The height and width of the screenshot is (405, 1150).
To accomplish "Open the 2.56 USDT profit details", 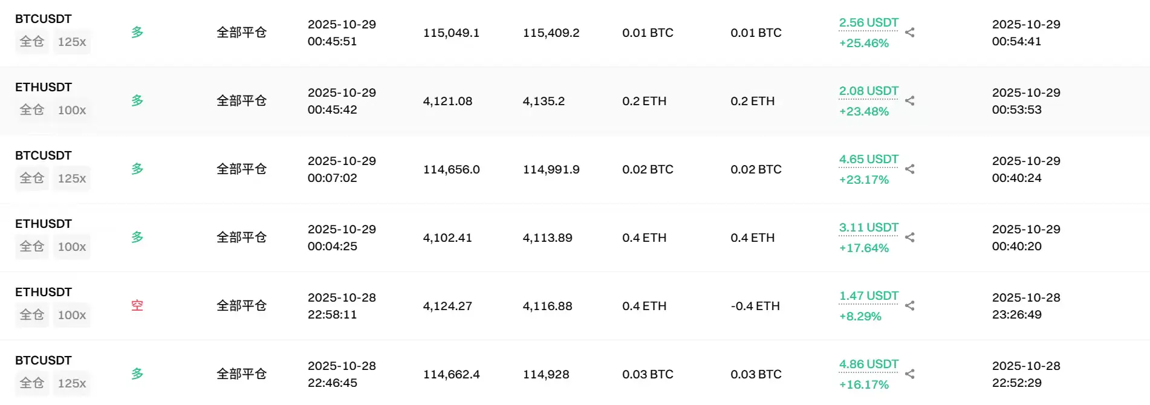I will (x=868, y=23).
